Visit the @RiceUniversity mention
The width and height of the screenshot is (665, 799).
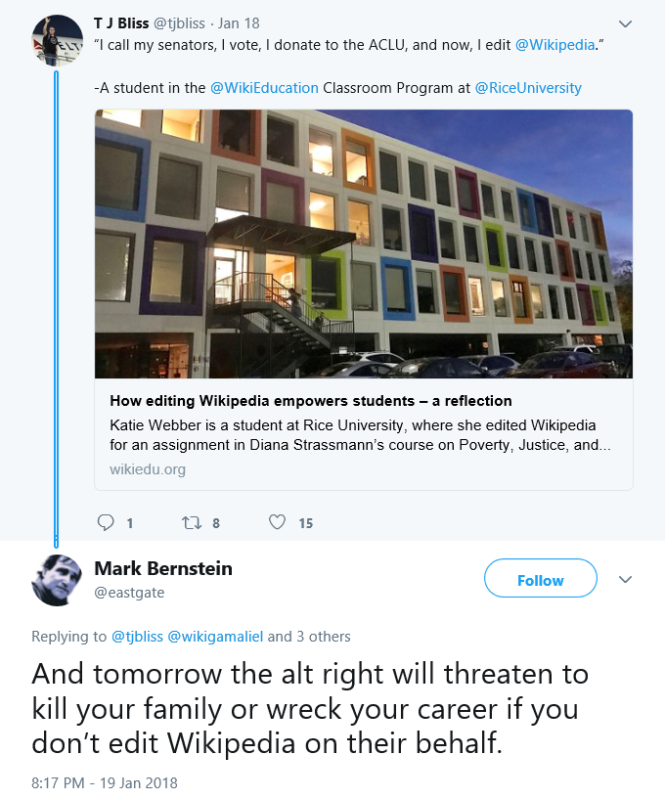click(528, 88)
